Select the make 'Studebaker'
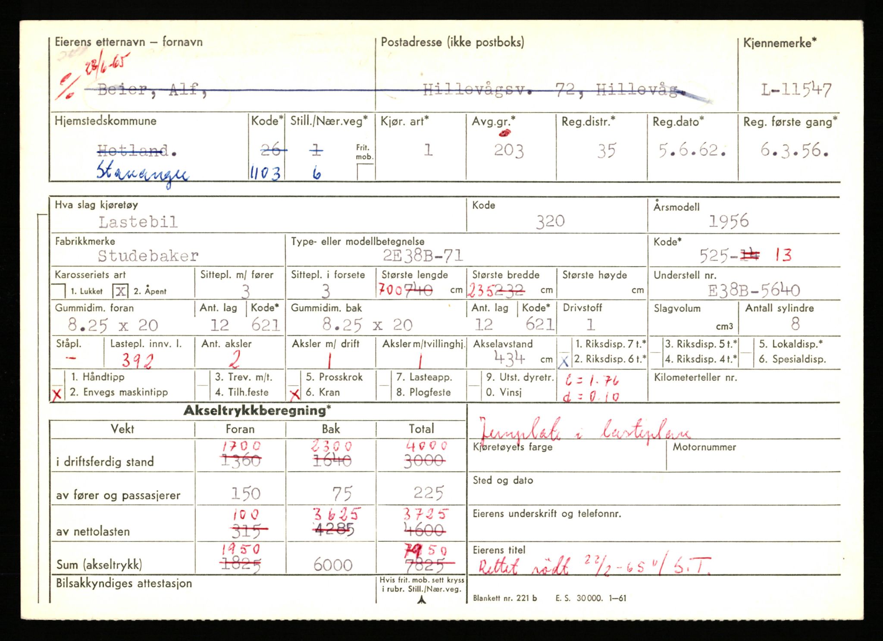This screenshot has height=641, width=883. (x=148, y=256)
